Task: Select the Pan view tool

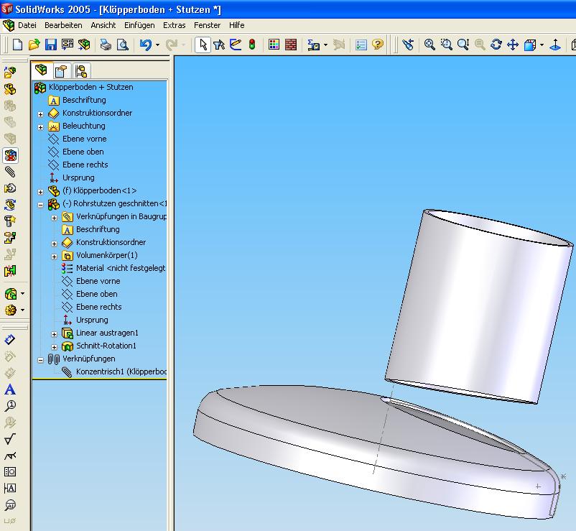Action: pos(513,45)
